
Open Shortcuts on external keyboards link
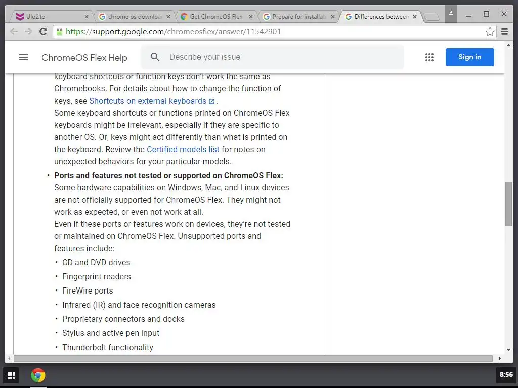152,101
